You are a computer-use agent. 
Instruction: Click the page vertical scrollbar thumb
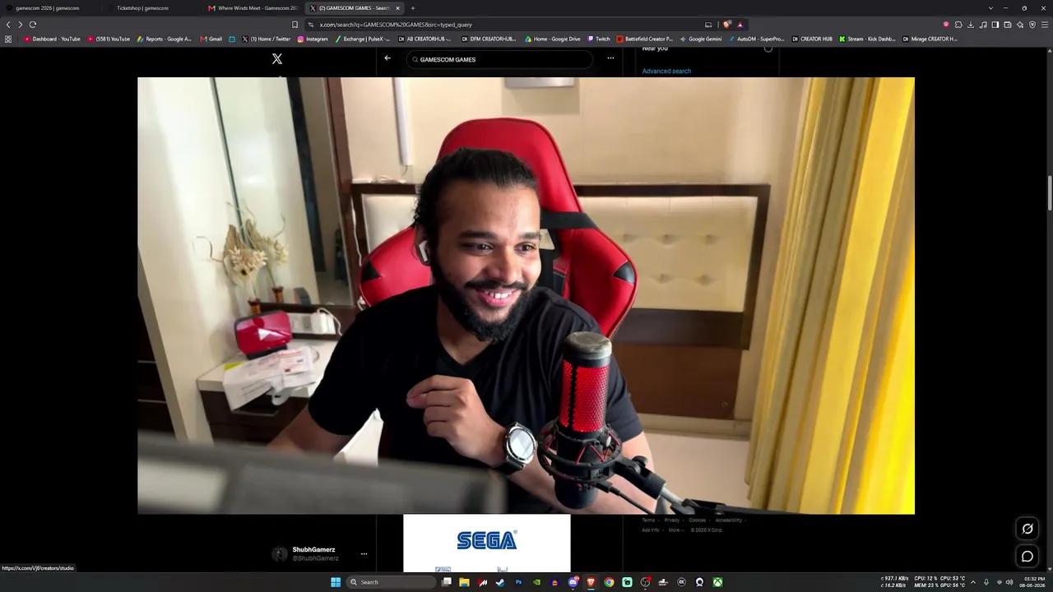(x=1049, y=193)
